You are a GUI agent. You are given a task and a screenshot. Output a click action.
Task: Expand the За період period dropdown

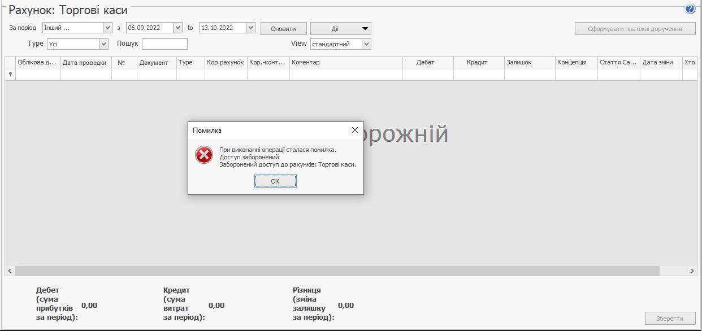coord(107,28)
